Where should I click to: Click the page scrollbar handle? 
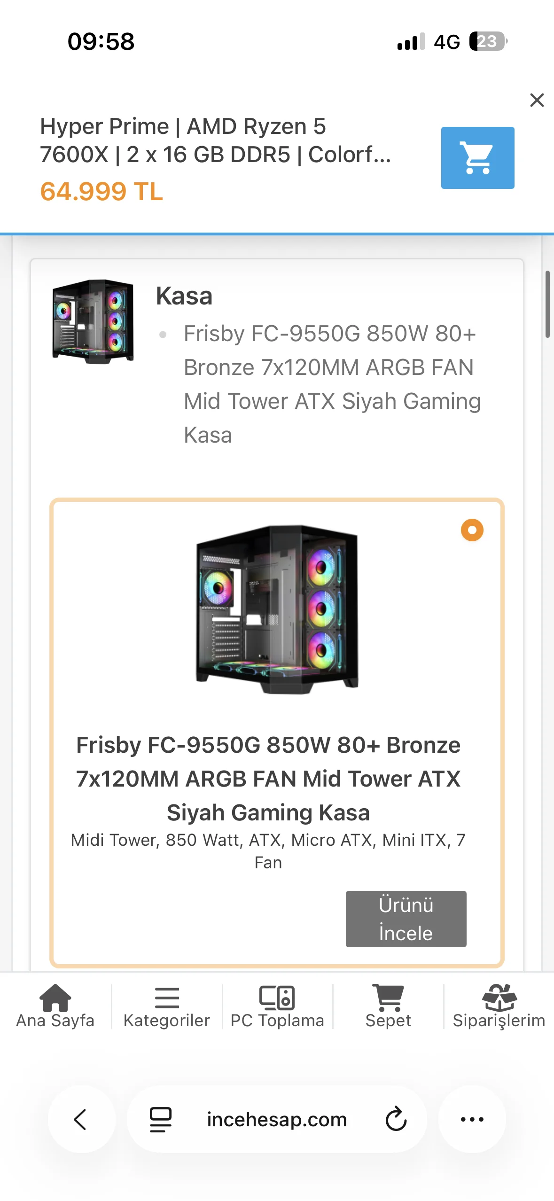[x=547, y=304]
